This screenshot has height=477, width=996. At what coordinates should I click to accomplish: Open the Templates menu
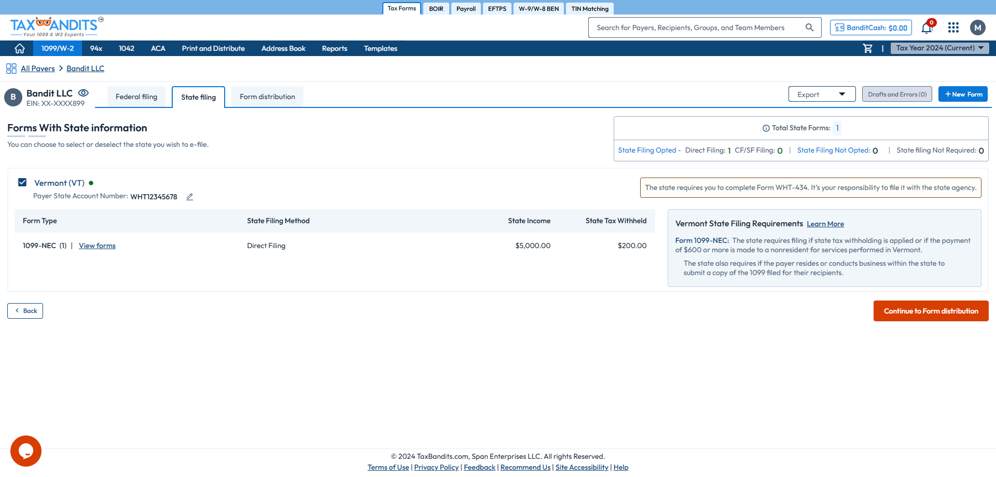(380, 48)
